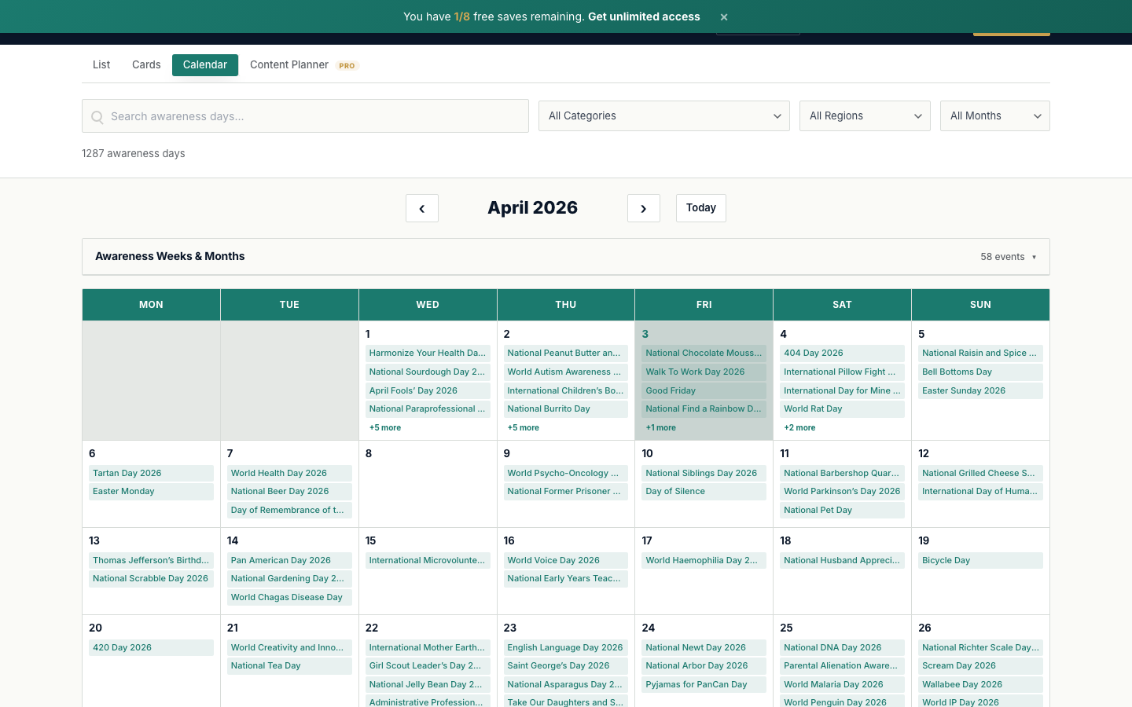Click the awareness days search field
Viewport: 1132px width, 707px height.
tap(305, 115)
